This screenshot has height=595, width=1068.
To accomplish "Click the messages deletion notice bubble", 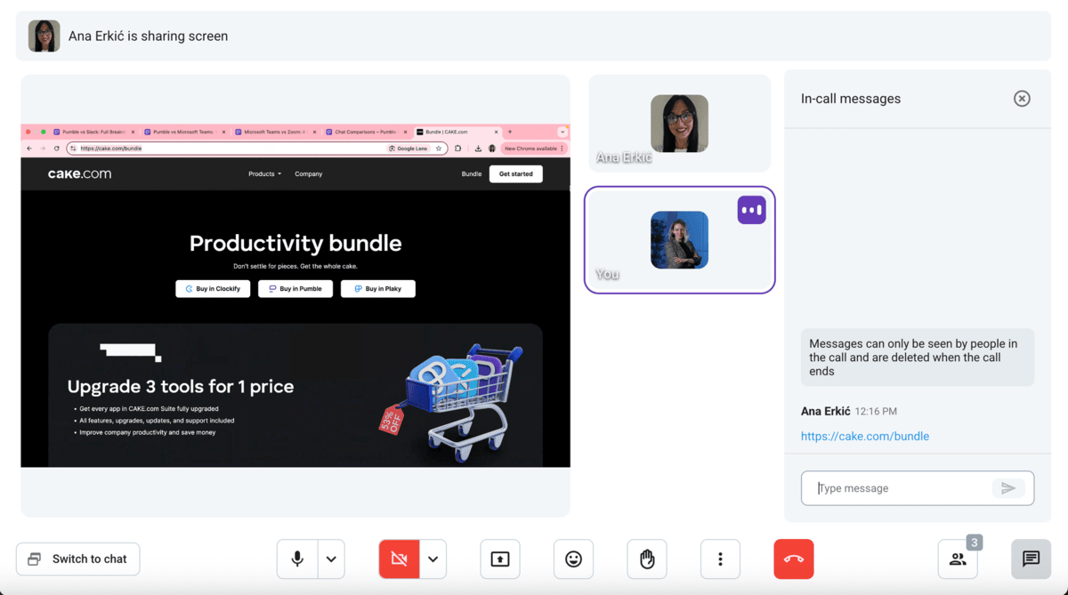I will pyautogui.click(x=918, y=358).
